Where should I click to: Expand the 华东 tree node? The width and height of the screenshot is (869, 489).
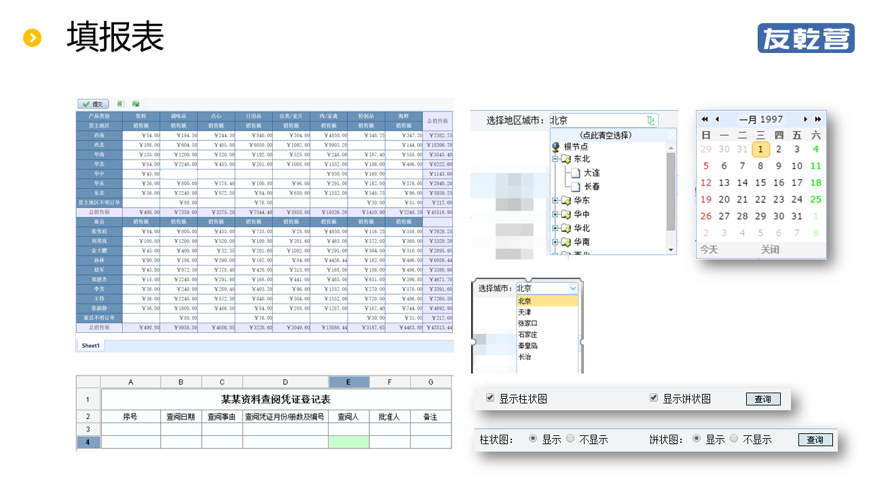click(555, 200)
